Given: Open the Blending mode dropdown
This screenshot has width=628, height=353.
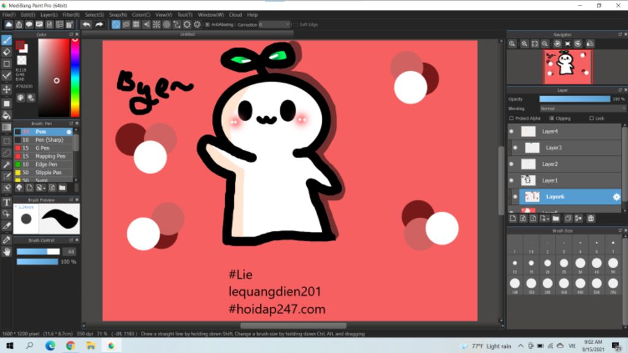Looking at the screenshot, I should [583, 109].
